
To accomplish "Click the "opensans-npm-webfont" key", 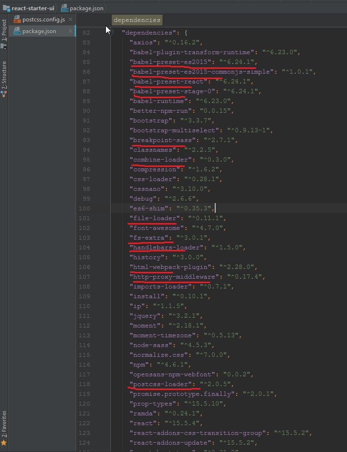I will (x=173, y=374).
